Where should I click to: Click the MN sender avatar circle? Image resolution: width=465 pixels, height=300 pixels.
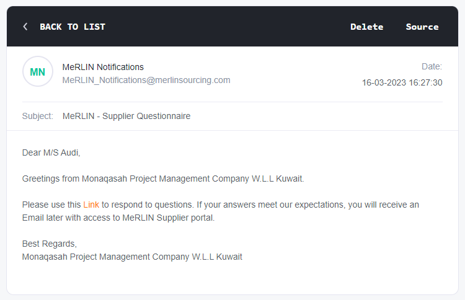[37, 72]
